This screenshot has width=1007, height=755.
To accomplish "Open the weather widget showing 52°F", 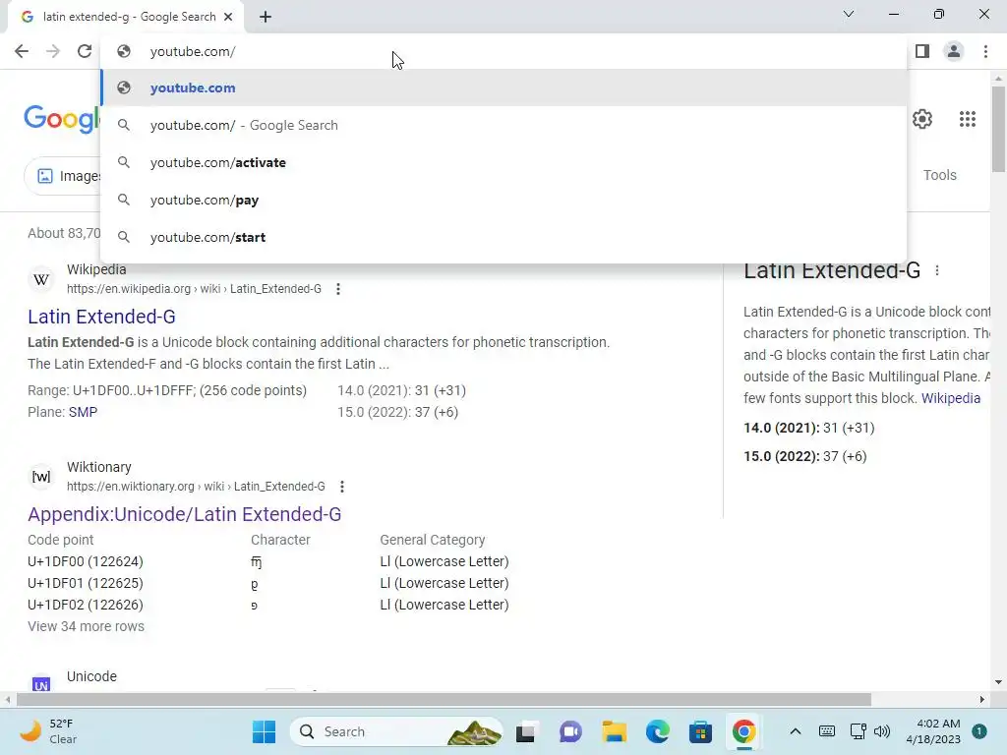I will [x=47, y=731].
